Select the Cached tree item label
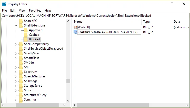The height and width of the screenshot is (108, 190). pyautogui.click(x=34, y=35)
